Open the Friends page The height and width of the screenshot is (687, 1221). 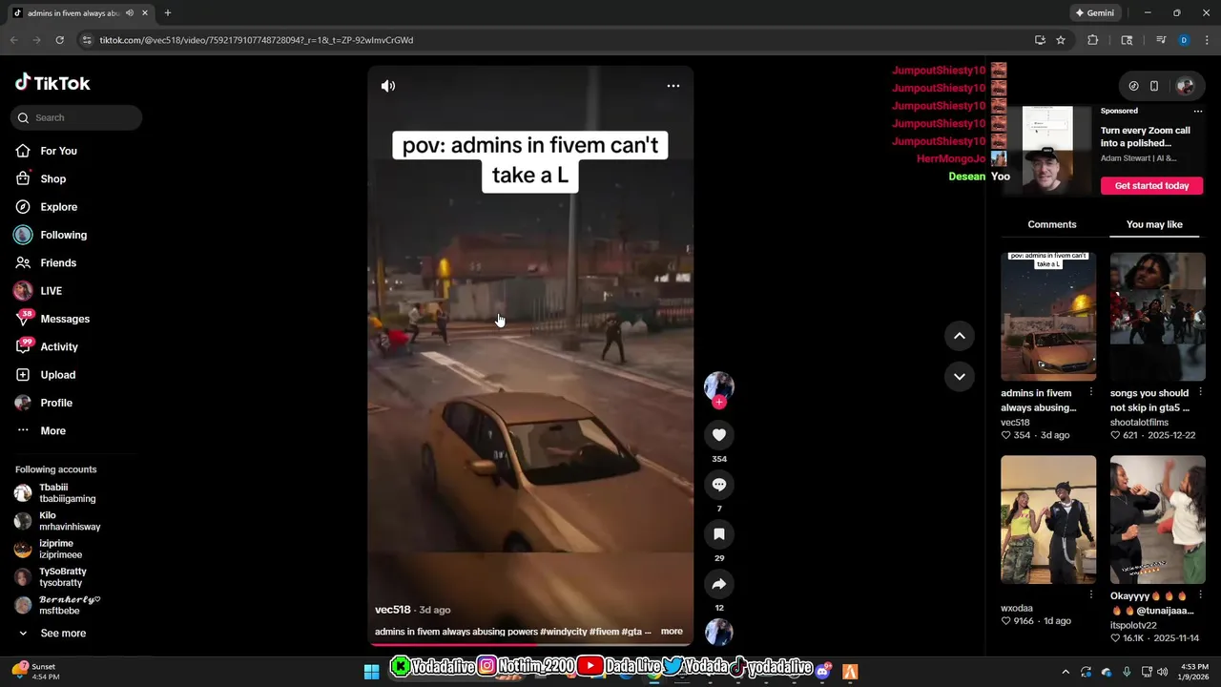pyautogui.click(x=58, y=262)
